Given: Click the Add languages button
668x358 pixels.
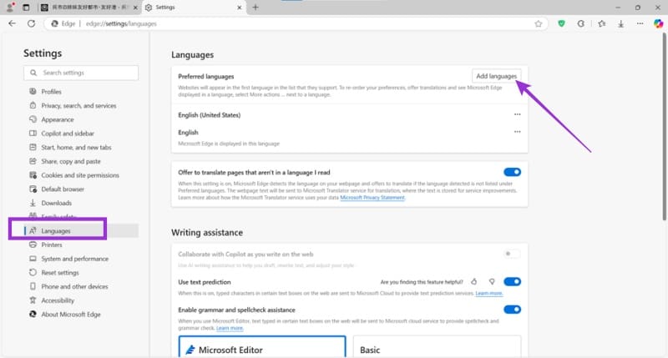Looking at the screenshot, I should click(x=496, y=76).
